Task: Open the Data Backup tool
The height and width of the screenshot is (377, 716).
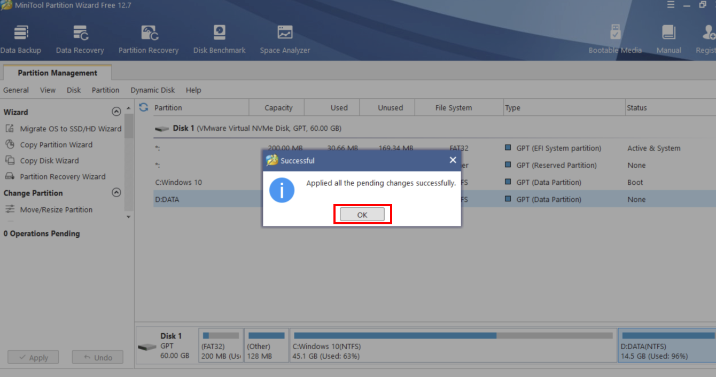Action: point(21,37)
